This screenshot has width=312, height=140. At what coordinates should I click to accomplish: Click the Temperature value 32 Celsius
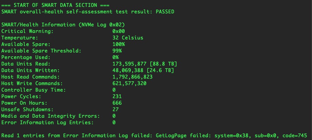click(128, 38)
